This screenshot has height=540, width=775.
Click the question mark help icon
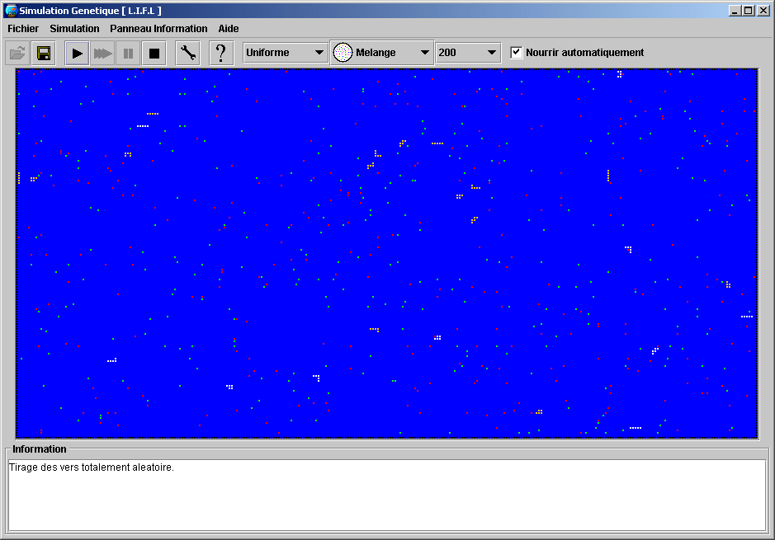(x=221, y=54)
